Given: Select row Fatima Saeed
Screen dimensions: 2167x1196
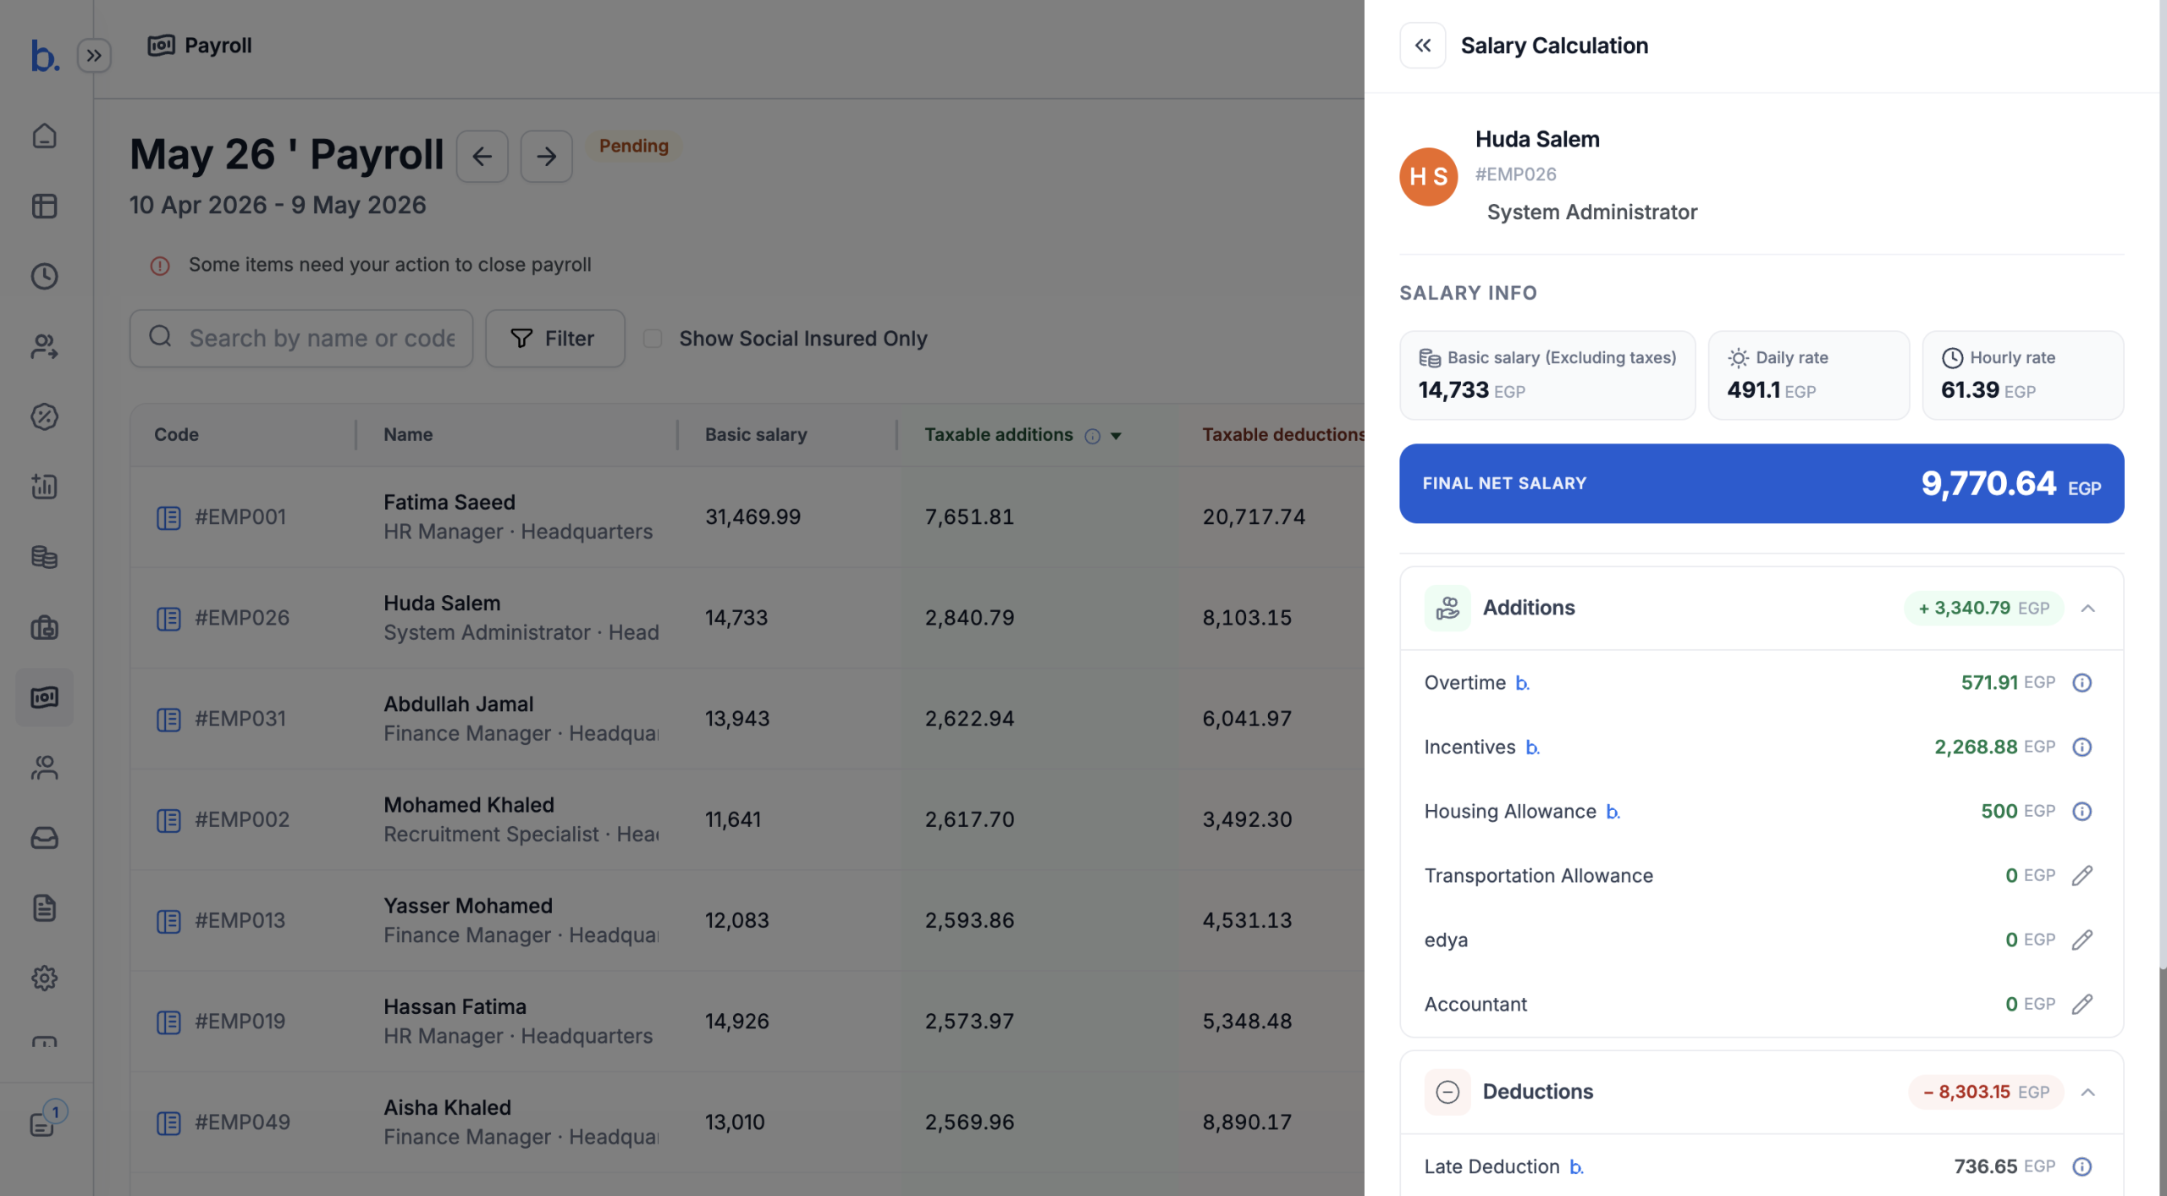Looking at the screenshot, I should [747, 517].
